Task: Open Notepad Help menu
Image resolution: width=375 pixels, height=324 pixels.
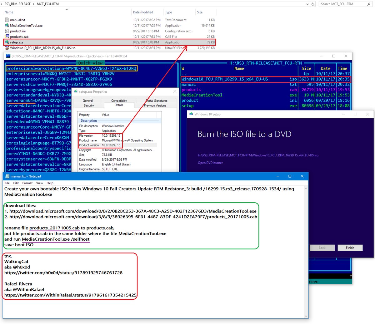Action: [50, 183]
